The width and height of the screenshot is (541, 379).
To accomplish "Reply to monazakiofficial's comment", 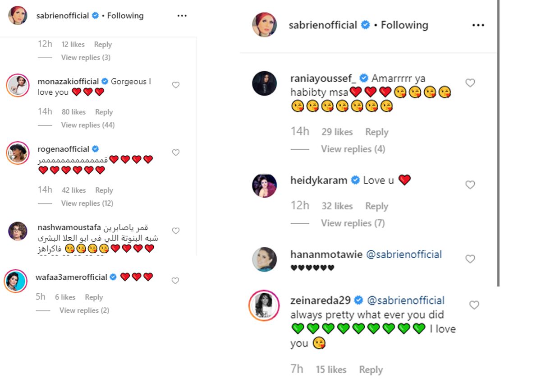I will coord(104,112).
